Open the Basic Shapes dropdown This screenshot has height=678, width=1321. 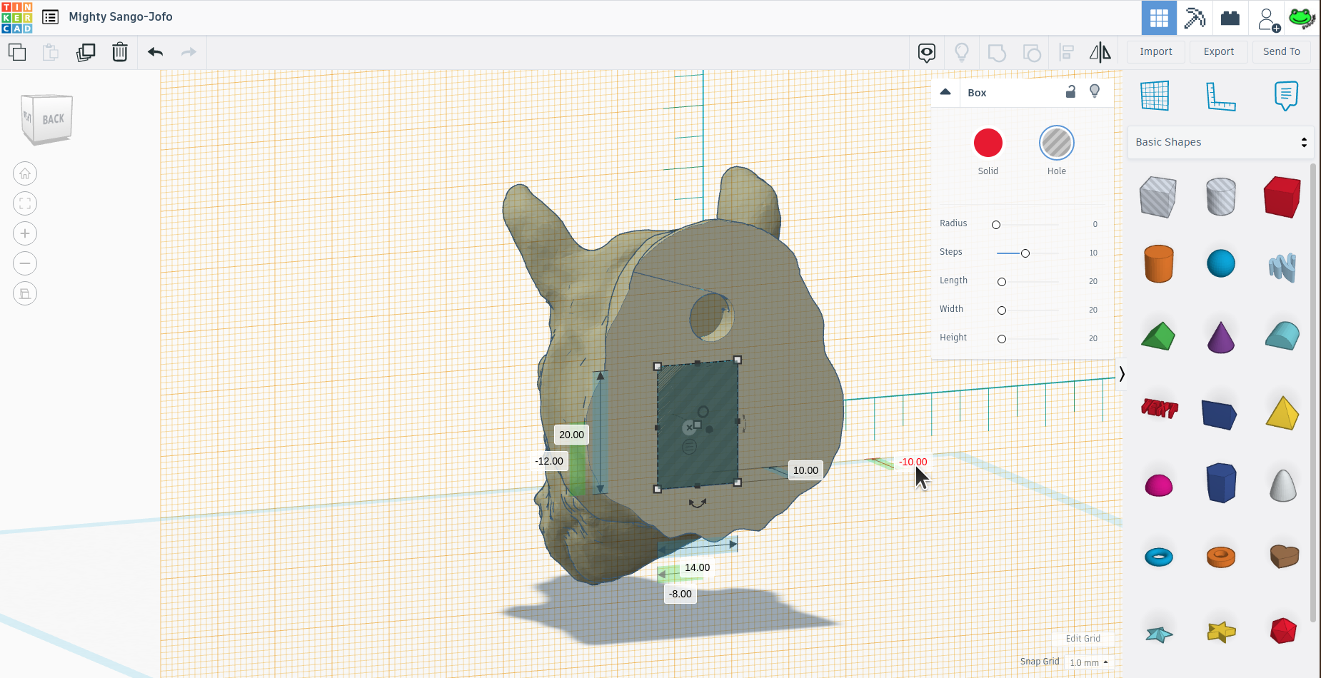pyautogui.click(x=1220, y=142)
